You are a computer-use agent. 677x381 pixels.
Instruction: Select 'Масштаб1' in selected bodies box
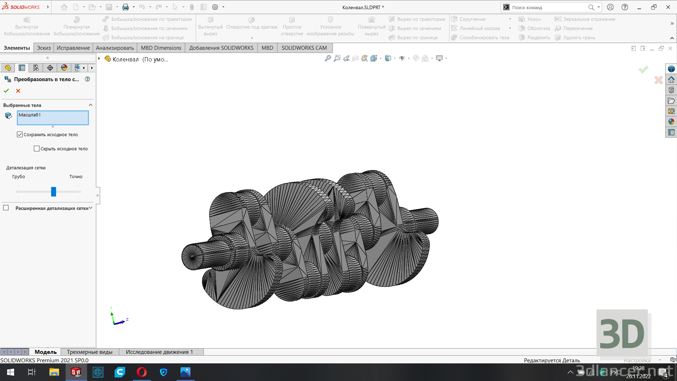[30, 115]
